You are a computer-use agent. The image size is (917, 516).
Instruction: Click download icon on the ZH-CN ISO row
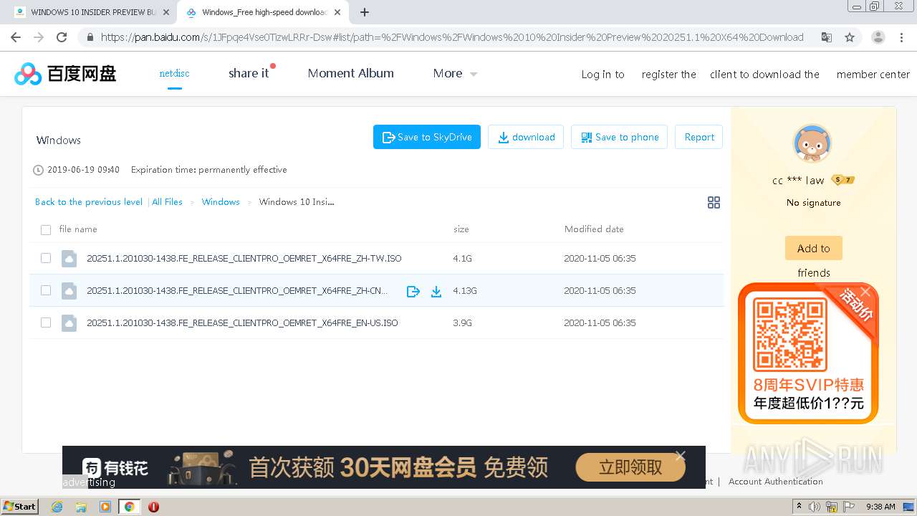coord(436,291)
